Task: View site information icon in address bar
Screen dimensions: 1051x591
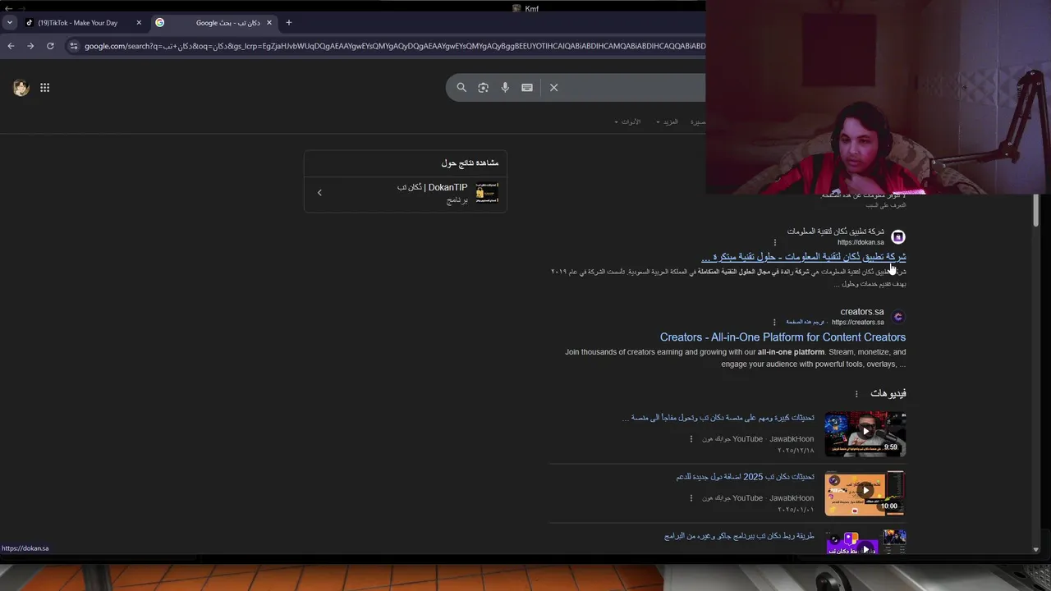Action: pos(74,46)
